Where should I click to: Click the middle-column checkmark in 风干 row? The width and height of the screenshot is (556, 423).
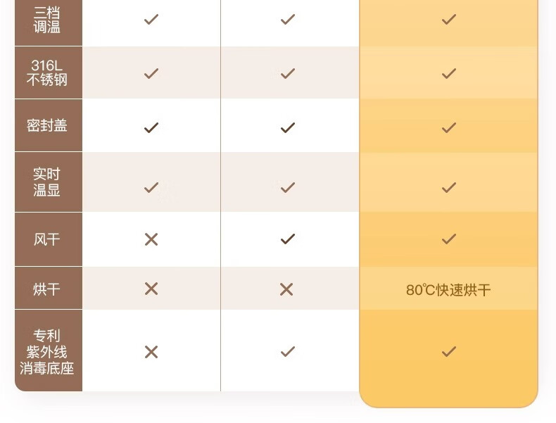point(288,239)
